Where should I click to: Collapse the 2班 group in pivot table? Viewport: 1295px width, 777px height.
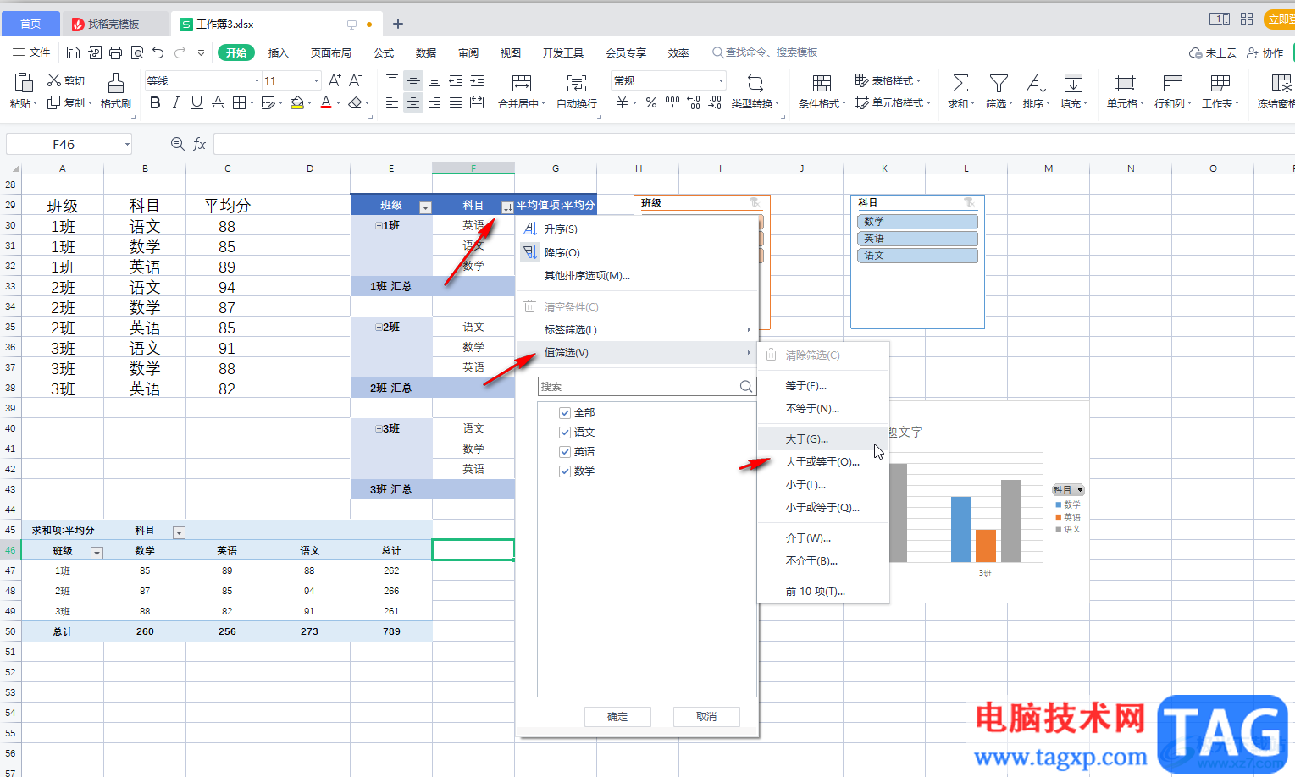379,327
